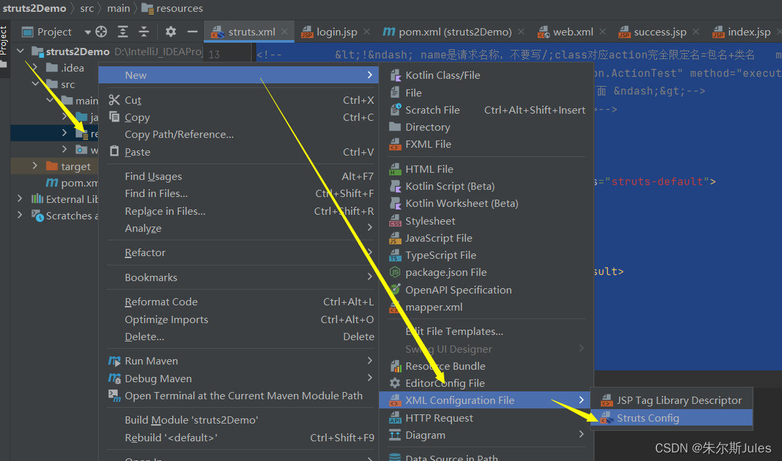Select pom.xml file in project tree
The height and width of the screenshot is (461, 782).
tap(72, 183)
